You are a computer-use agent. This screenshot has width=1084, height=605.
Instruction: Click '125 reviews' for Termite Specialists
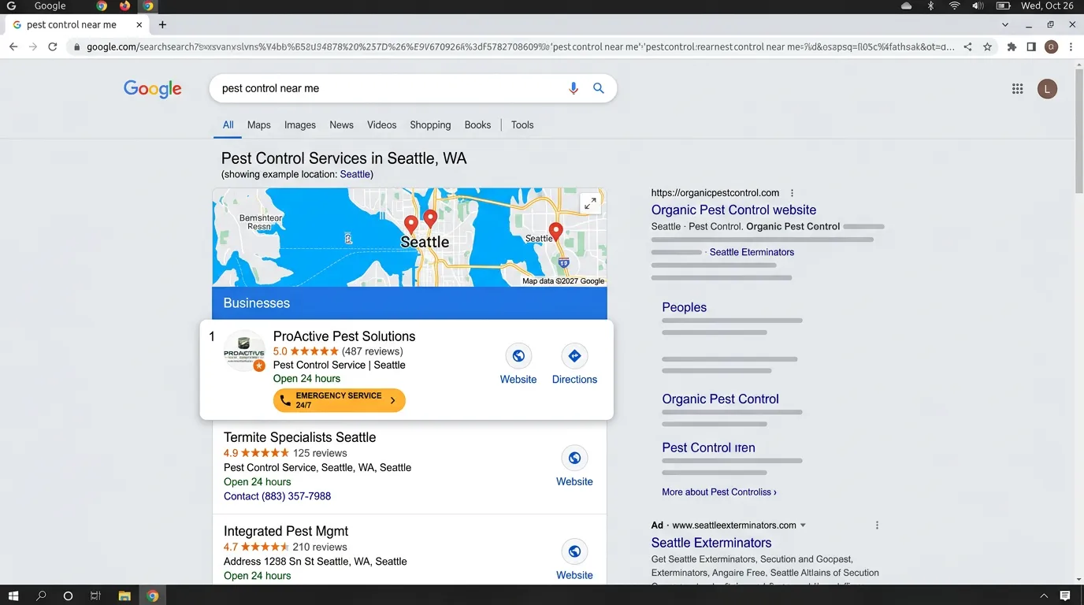click(320, 453)
